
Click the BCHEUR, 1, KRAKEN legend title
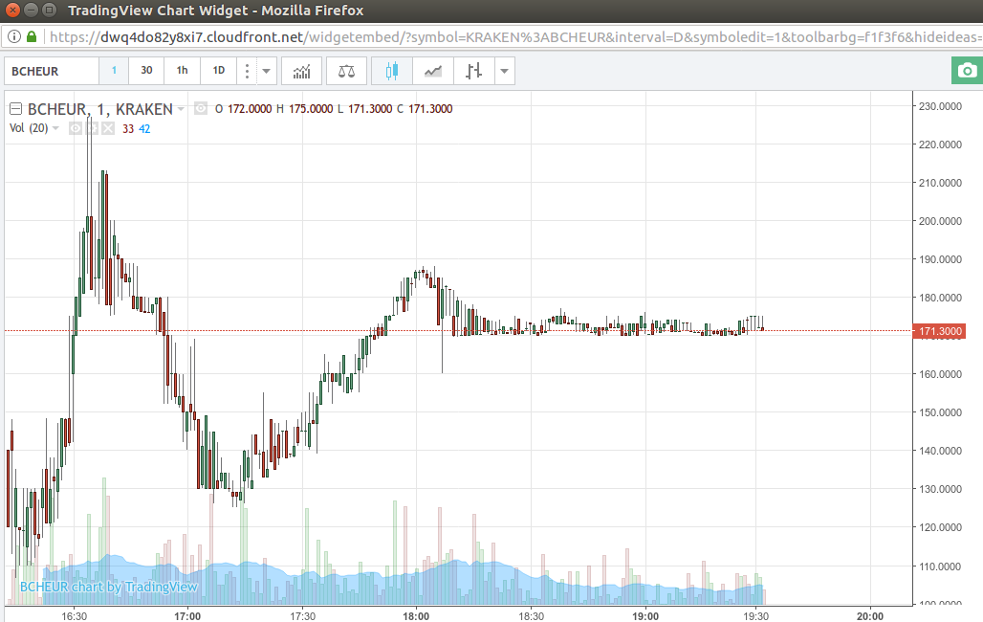tap(100, 109)
